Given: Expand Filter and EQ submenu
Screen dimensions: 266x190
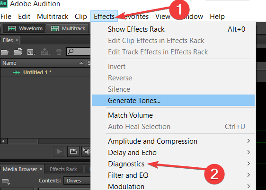Looking at the screenshot, I should pyautogui.click(x=173, y=175).
